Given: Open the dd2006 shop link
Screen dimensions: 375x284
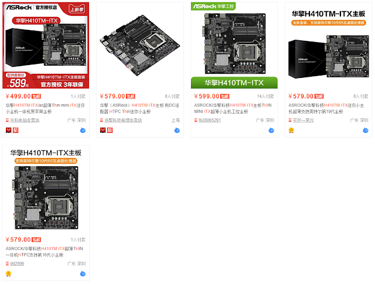Looking at the screenshot, I should point(17,264).
